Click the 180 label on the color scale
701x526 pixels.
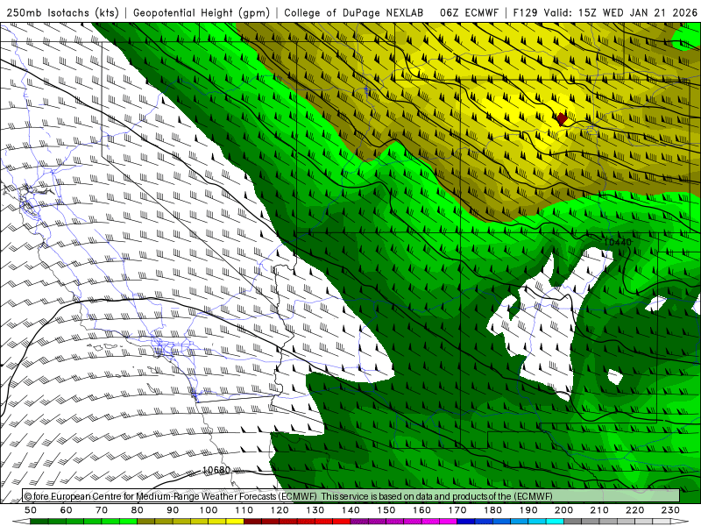(492, 510)
